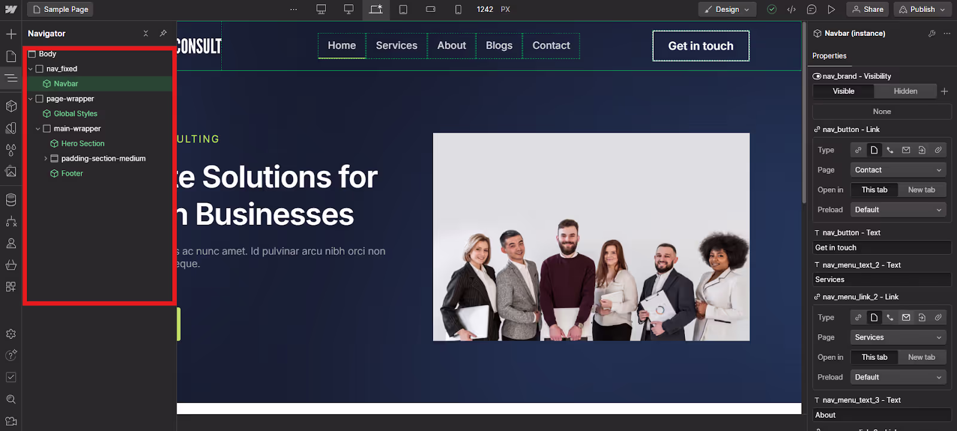Switch to mobile portrait breakpoint icon
The image size is (957, 431).
[458, 10]
